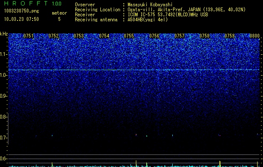Click the 'Ovserver' field label
The image size is (263, 167).
(x=85, y=5)
